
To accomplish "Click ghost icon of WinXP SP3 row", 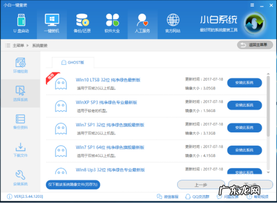I will (61, 106).
